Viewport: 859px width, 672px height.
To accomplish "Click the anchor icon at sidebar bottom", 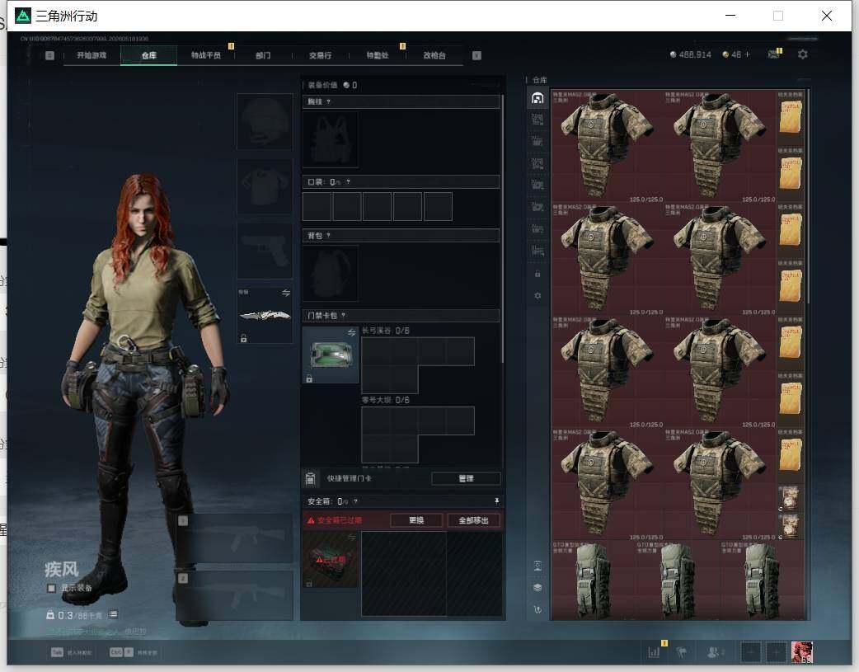I will tap(537, 609).
